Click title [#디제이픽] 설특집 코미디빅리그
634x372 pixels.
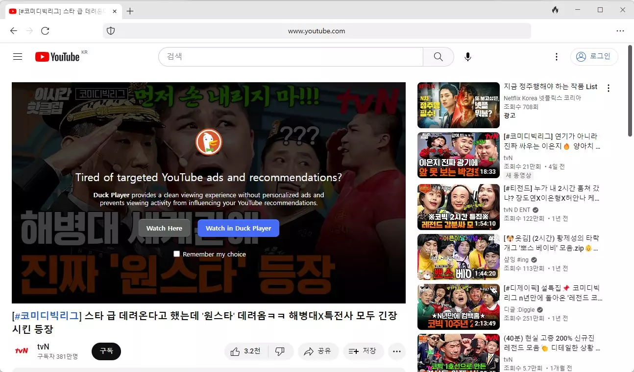[x=553, y=293]
